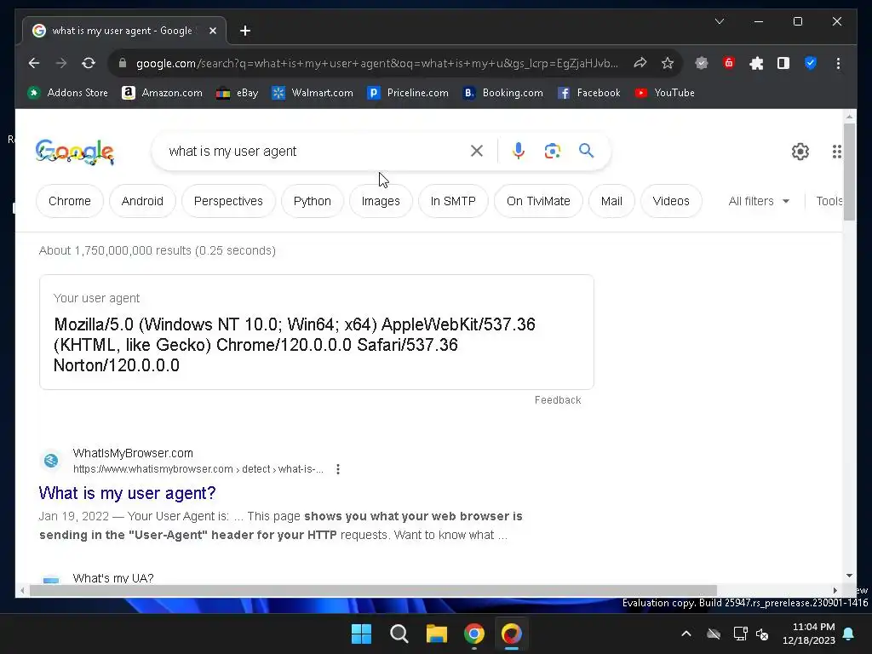Open 'What is my user agent?' result
Viewport: 872px width, 654px height.
[128, 493]
